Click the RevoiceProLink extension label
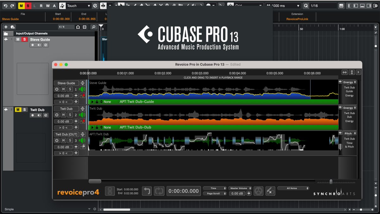 click(297, 18)
